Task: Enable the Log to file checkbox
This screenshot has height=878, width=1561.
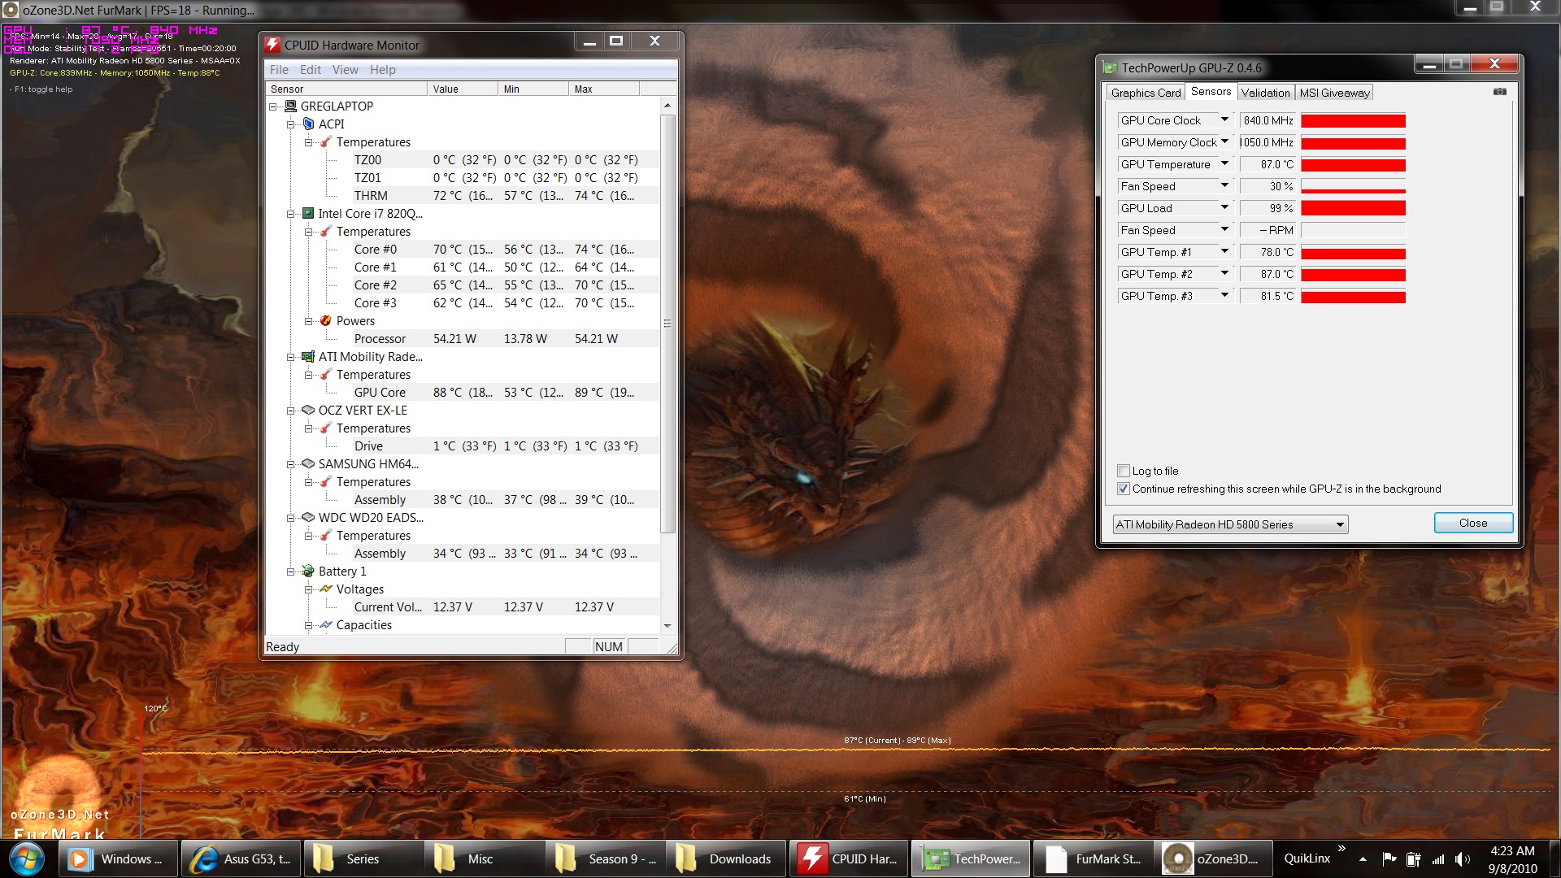Action: [1124, 471]
